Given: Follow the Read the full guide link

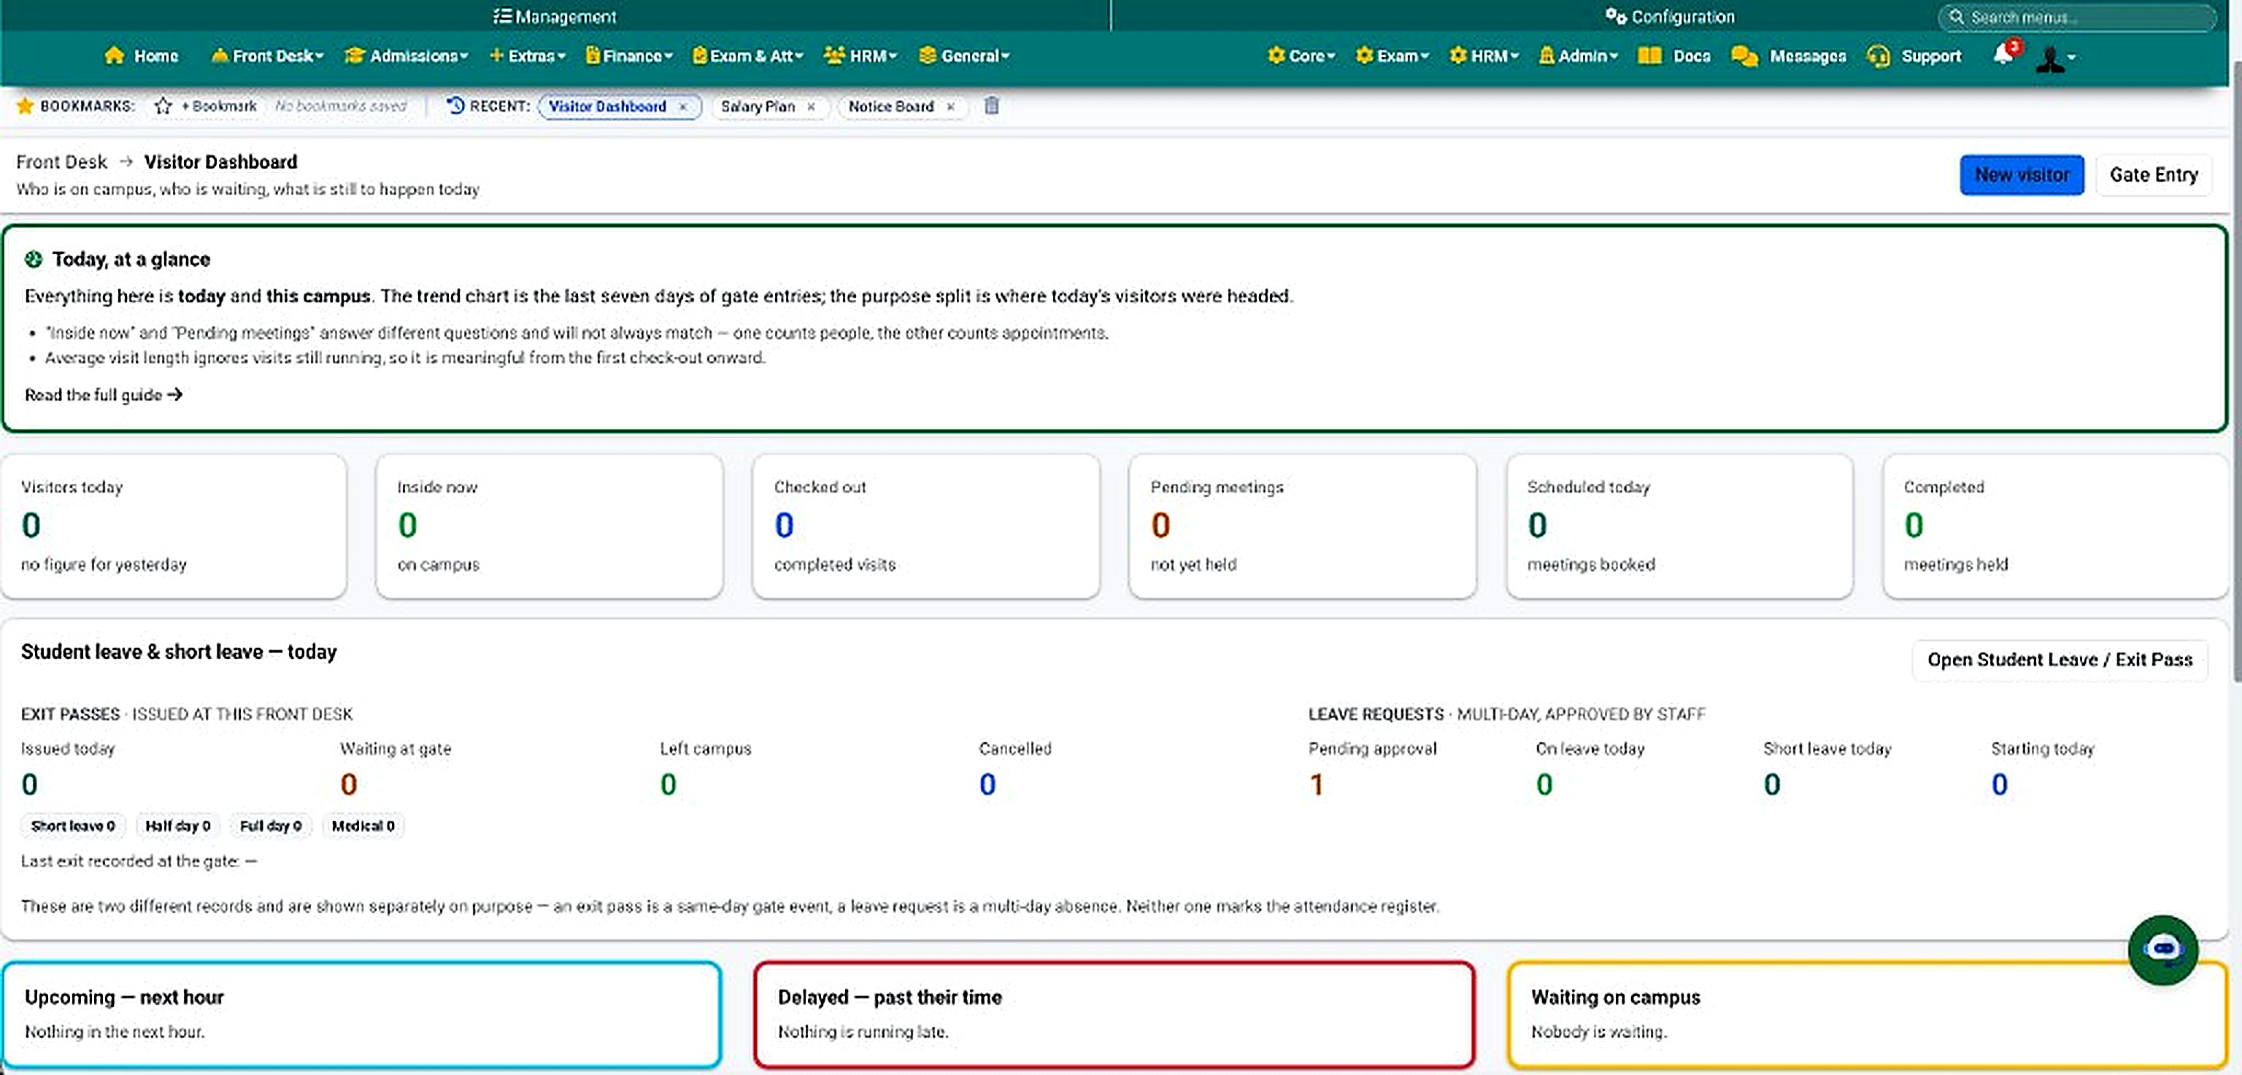Looking at the screenshot, I should click(x=104, y=394).
